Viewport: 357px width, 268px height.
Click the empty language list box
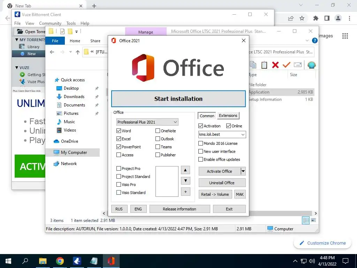click(167, 181)
